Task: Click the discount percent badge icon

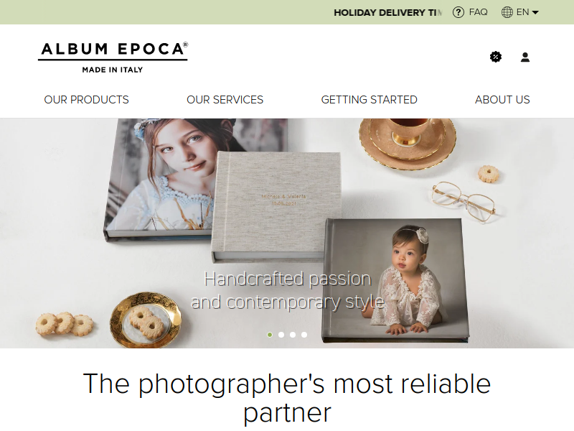Action: (x=496, y=57)
